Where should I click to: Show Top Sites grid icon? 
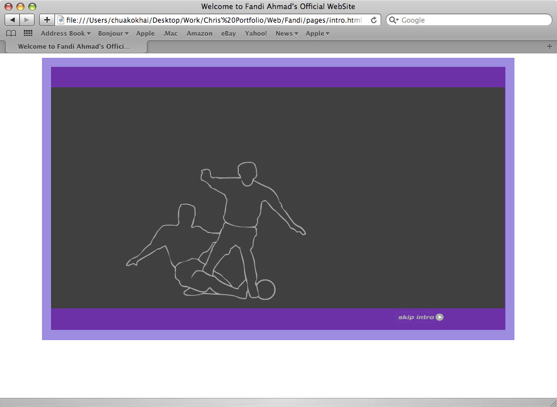(x=28, y=33)
